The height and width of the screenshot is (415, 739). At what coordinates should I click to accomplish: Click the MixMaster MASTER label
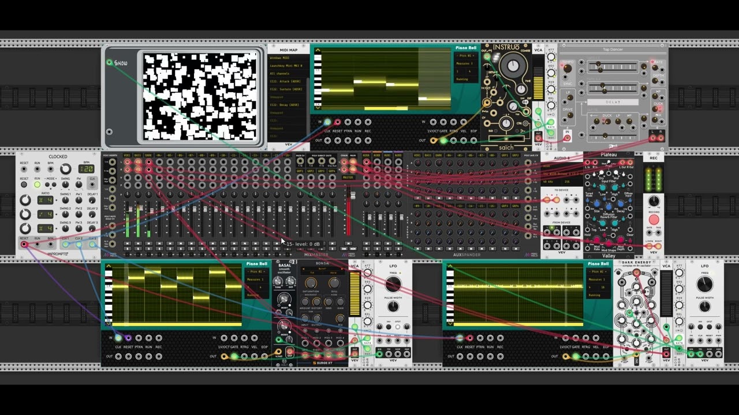click(x=348, y=178)
